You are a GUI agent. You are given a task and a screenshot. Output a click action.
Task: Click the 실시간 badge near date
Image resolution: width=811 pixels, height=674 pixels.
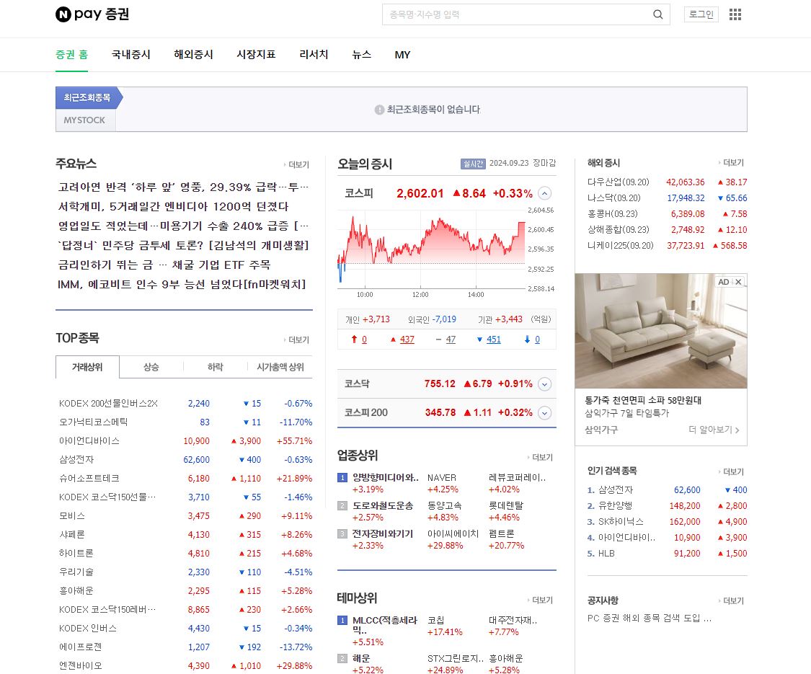pyautogui.click(x=473, y=164)
